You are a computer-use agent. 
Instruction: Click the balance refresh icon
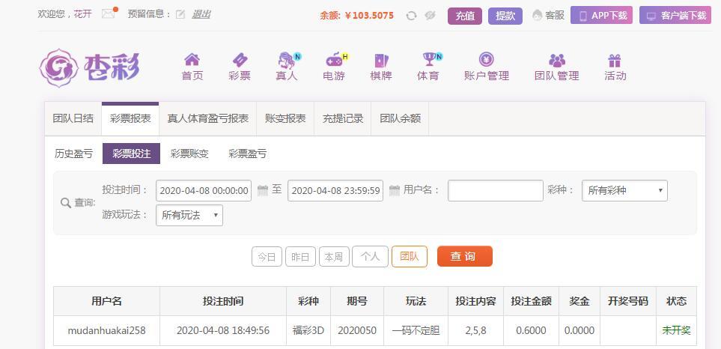coord(411,15)
